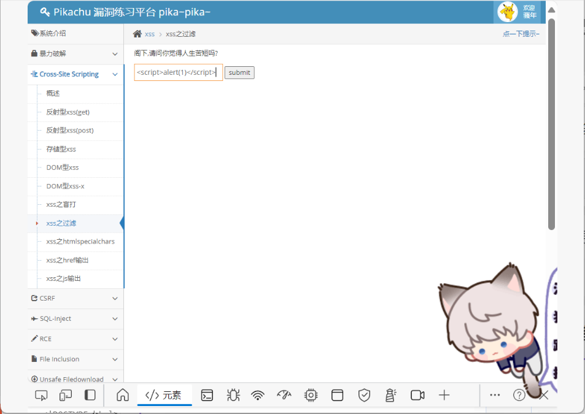Click the file icon beside File Inclusion
Screen dimensions: 585x414
pos(34,359)
